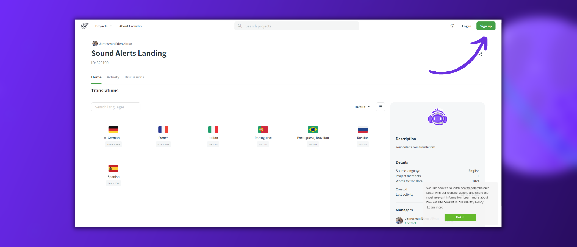The image size is (577, 247).
Task: Click the Search projects field
Action: (296, 26)
